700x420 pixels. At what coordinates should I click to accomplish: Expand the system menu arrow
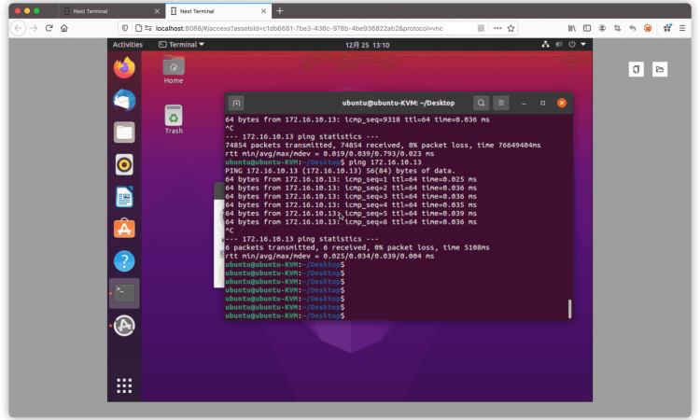[583, 44]
